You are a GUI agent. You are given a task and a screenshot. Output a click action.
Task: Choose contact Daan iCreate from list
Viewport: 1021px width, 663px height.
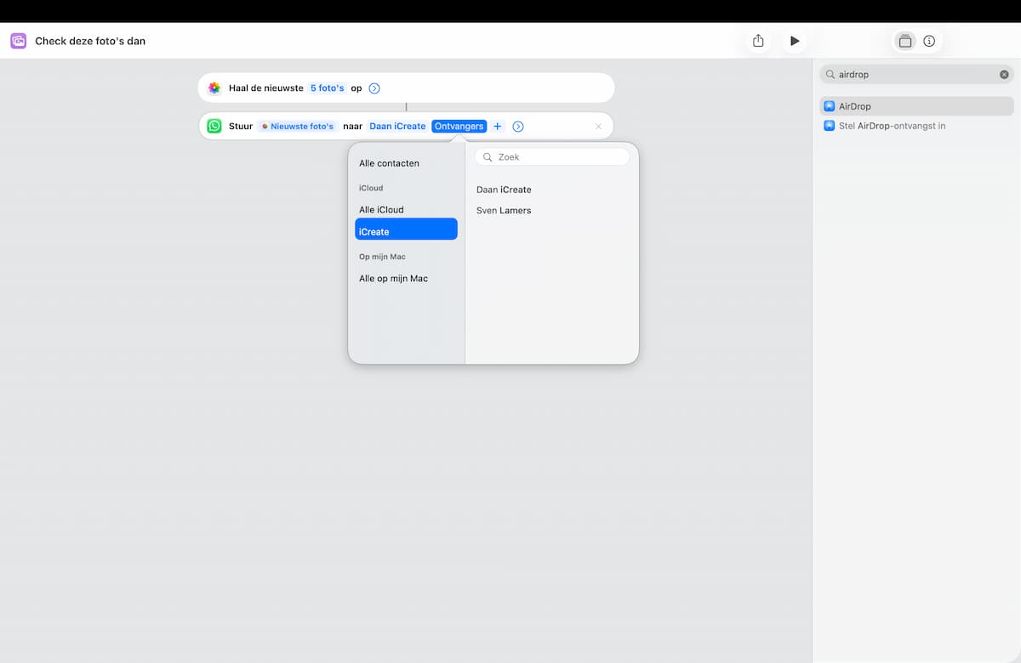click(504, 190)
